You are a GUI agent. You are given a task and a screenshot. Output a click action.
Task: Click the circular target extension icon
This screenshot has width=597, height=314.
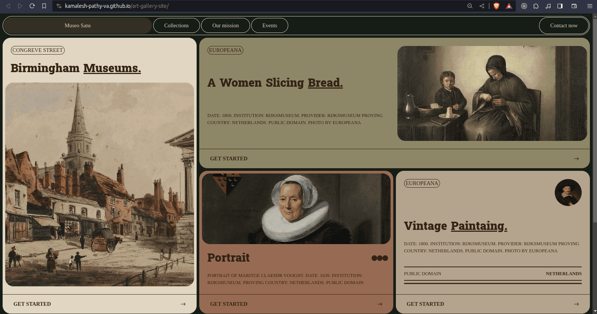click(524, 6)
